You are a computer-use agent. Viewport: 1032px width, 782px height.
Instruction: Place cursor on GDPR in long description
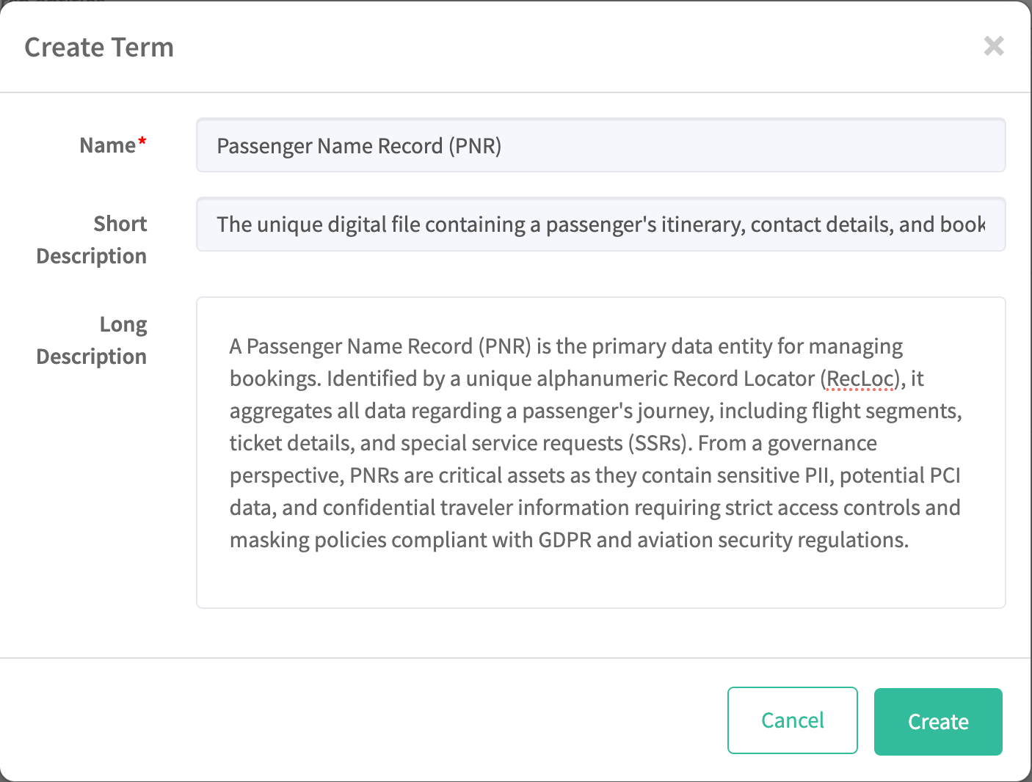[564, 540]
